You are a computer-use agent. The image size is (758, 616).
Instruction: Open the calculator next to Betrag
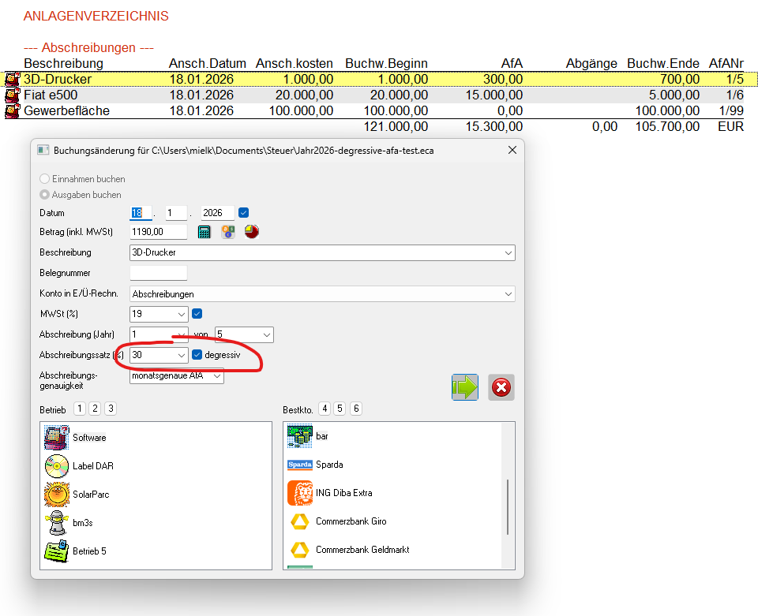coord(205,232)
